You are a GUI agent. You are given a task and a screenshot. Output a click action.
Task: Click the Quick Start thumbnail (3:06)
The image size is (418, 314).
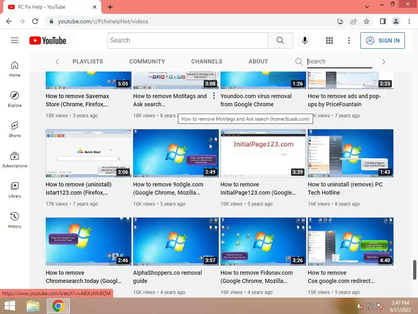point(89,153)
